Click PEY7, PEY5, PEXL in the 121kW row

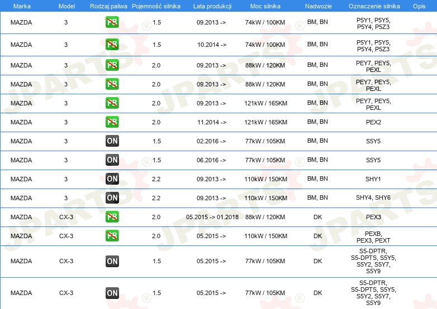(x=373, y=104)
